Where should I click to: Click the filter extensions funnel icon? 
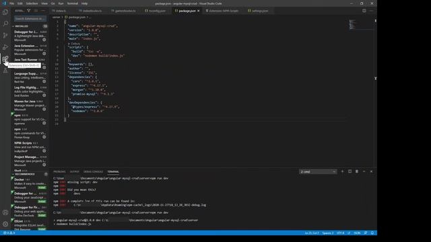28,11
